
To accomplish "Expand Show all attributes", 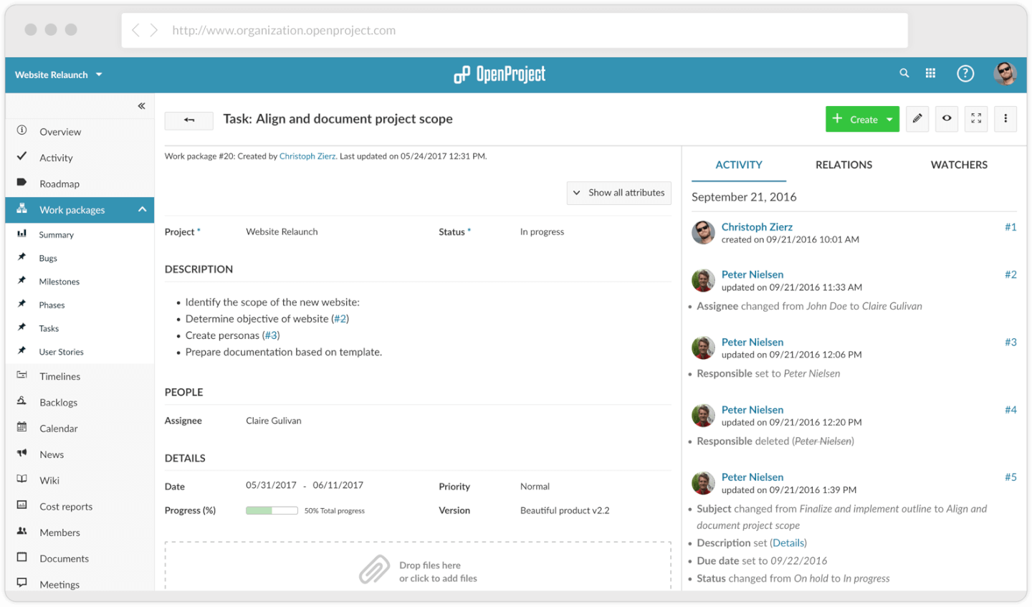I will 618,193.
